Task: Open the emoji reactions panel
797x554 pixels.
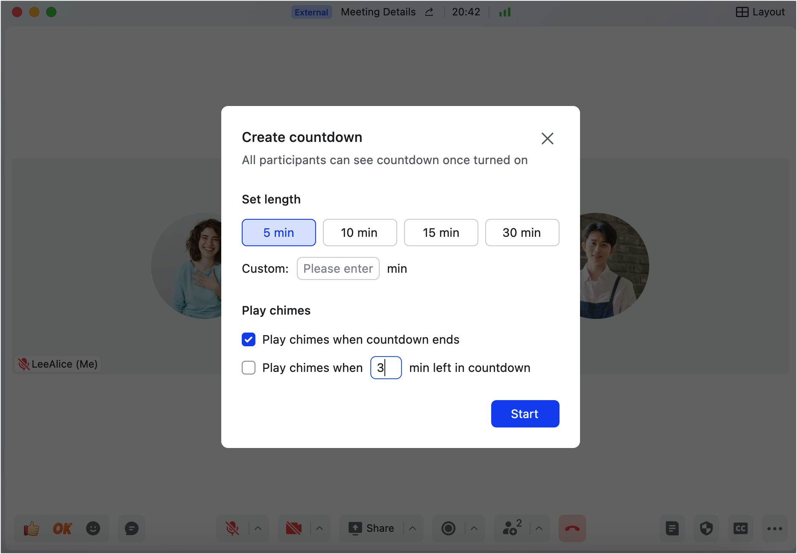Action: (94, 528)
